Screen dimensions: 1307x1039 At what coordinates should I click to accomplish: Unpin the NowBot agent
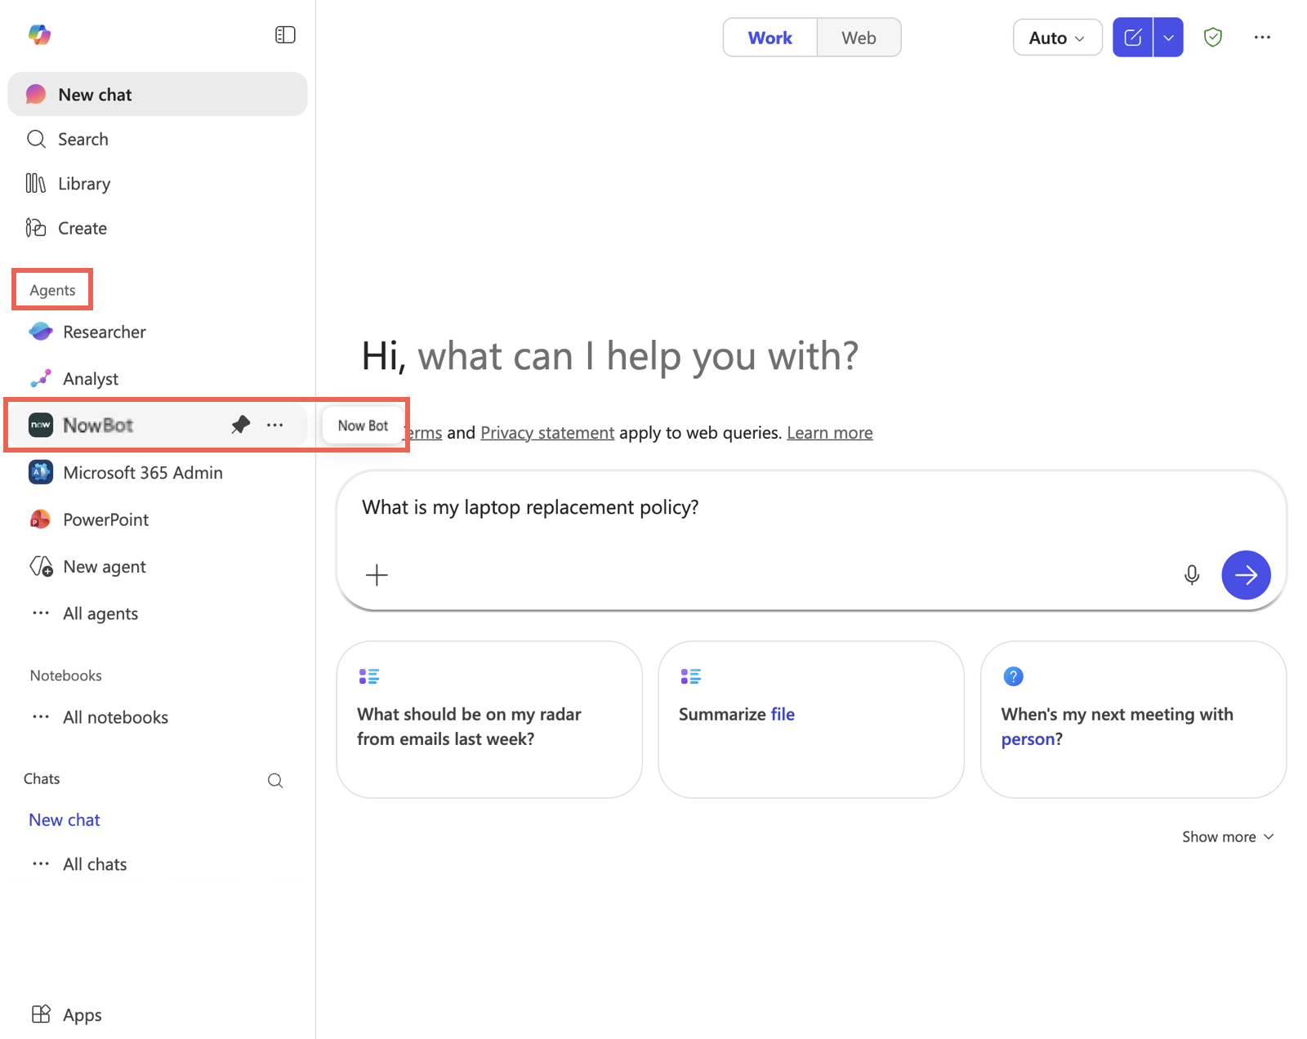[240, 425]
